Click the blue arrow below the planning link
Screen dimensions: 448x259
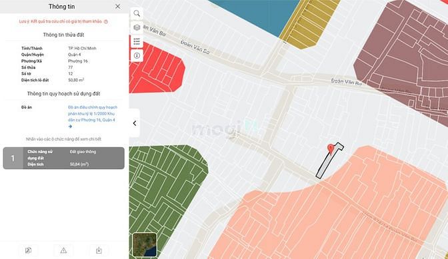(x=70, y=127)
